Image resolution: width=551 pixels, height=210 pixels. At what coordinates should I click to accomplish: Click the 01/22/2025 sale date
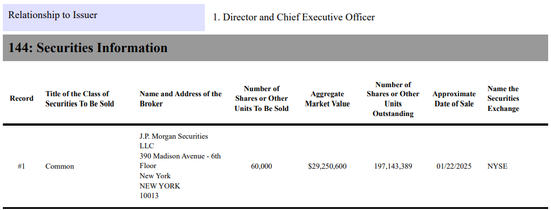(x=454, y=166)
